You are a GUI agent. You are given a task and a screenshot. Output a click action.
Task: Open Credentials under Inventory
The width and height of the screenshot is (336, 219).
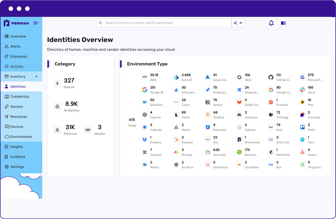click(20, 97)
